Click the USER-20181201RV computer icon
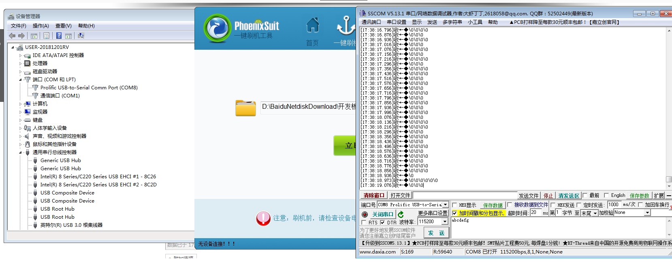This screenshot has height=262, width=672. (x=20, y=47)
